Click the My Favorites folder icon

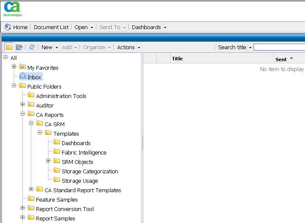tap(23, 67)
